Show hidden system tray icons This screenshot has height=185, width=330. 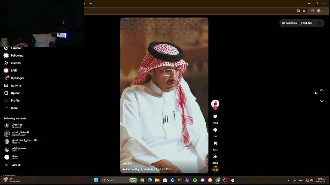click(289, 180)
